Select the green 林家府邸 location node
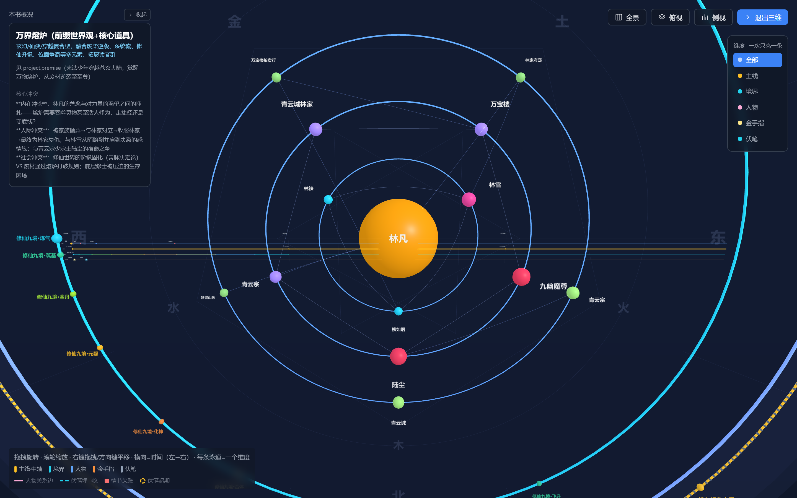Viewport: 797px width, 498px height. point(520,77)
